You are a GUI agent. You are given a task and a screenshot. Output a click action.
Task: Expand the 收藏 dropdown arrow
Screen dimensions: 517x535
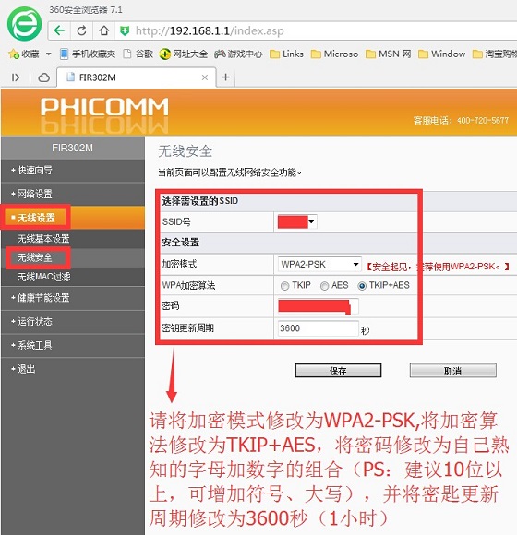[x=49, y=53]
